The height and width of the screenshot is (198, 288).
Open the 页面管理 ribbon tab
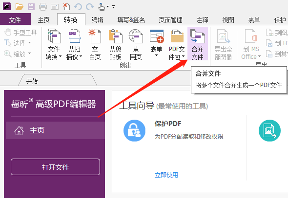tap(171, 20)
